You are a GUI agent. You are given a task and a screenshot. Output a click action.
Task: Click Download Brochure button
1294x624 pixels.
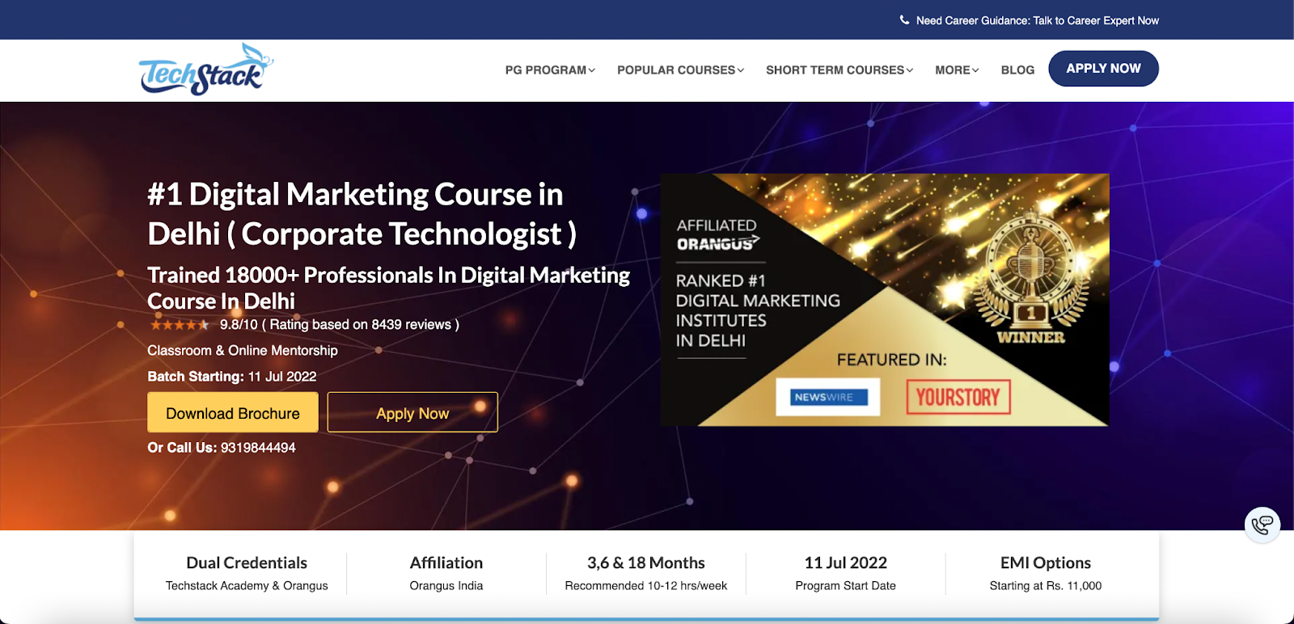point(233,413)
